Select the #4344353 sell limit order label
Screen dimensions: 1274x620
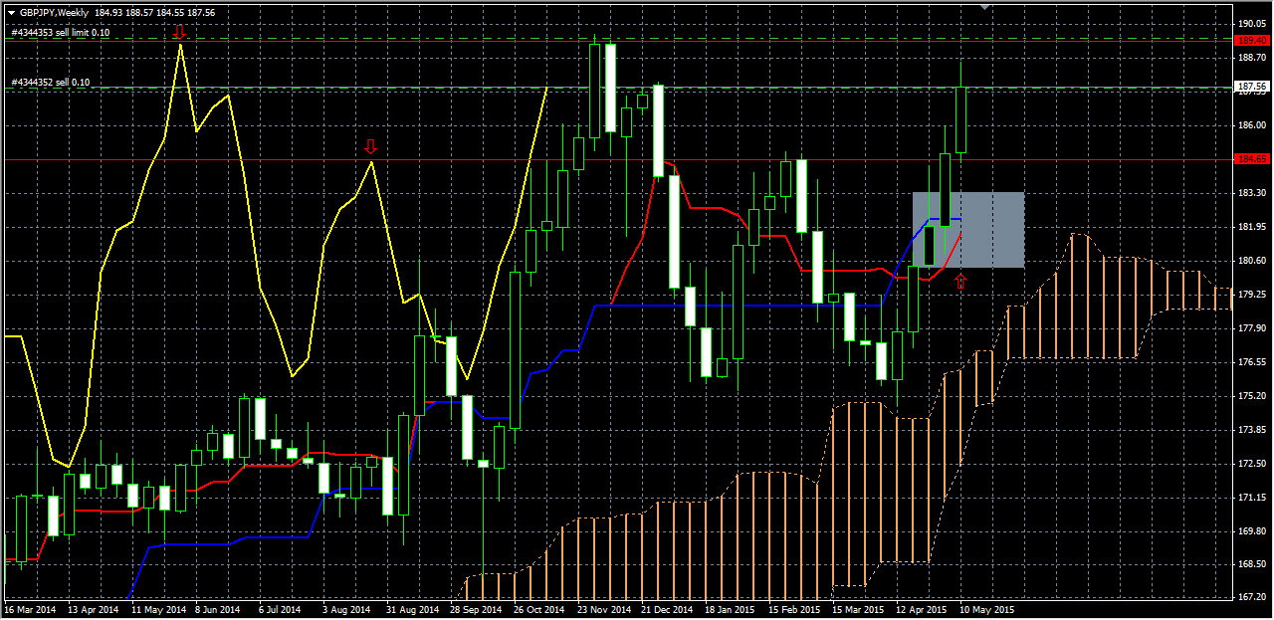(60, 33)
